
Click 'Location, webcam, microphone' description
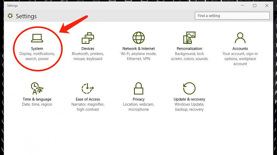coord(138,107)
